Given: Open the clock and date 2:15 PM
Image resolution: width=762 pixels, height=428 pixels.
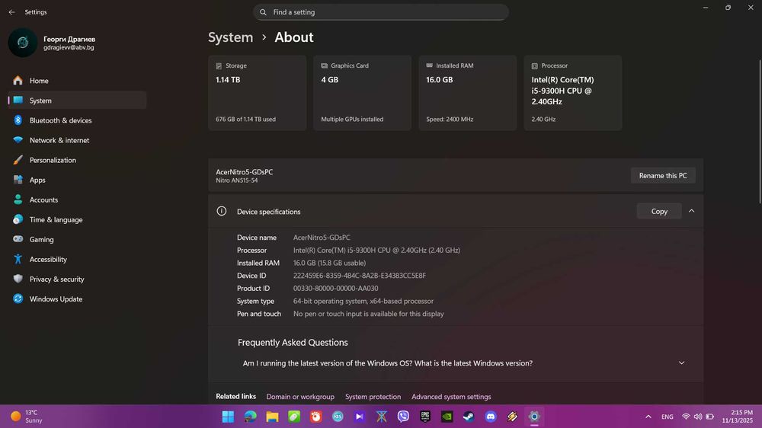Looking at the screenshot, I should coord(737,417).
